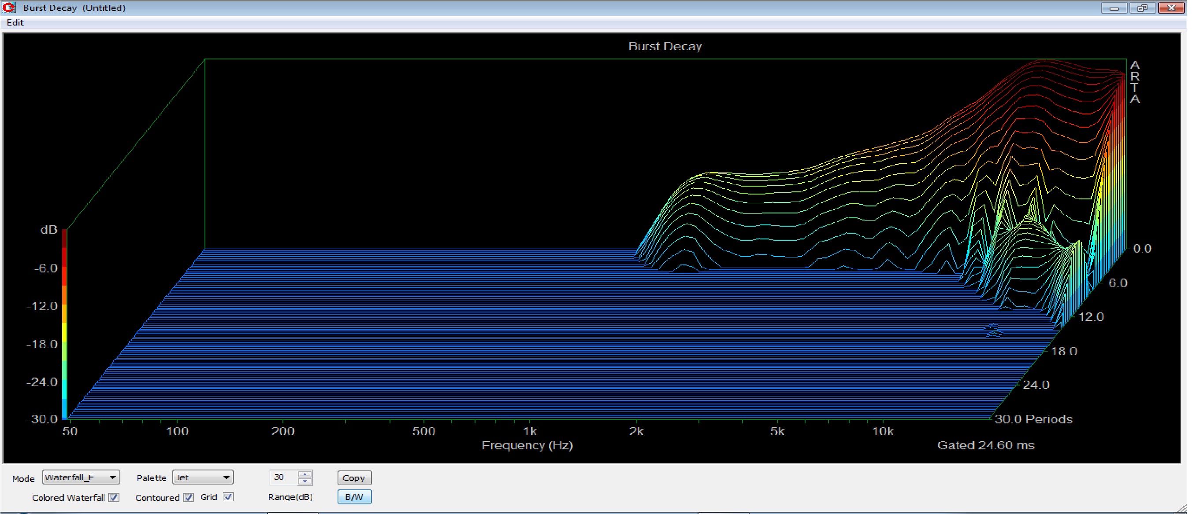The height and width of the screenshot is (514, 1196).
Task: Click the dB color scale bar
Action: pos(64,324)
